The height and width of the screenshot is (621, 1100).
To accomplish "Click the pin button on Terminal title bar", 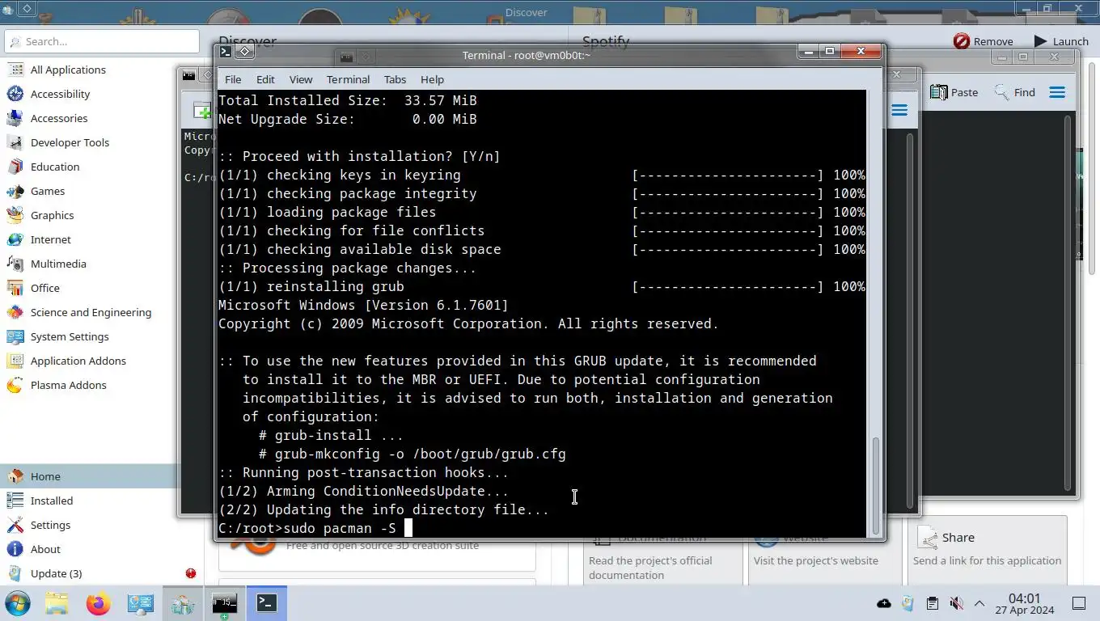I will click(x=244, y=52).
